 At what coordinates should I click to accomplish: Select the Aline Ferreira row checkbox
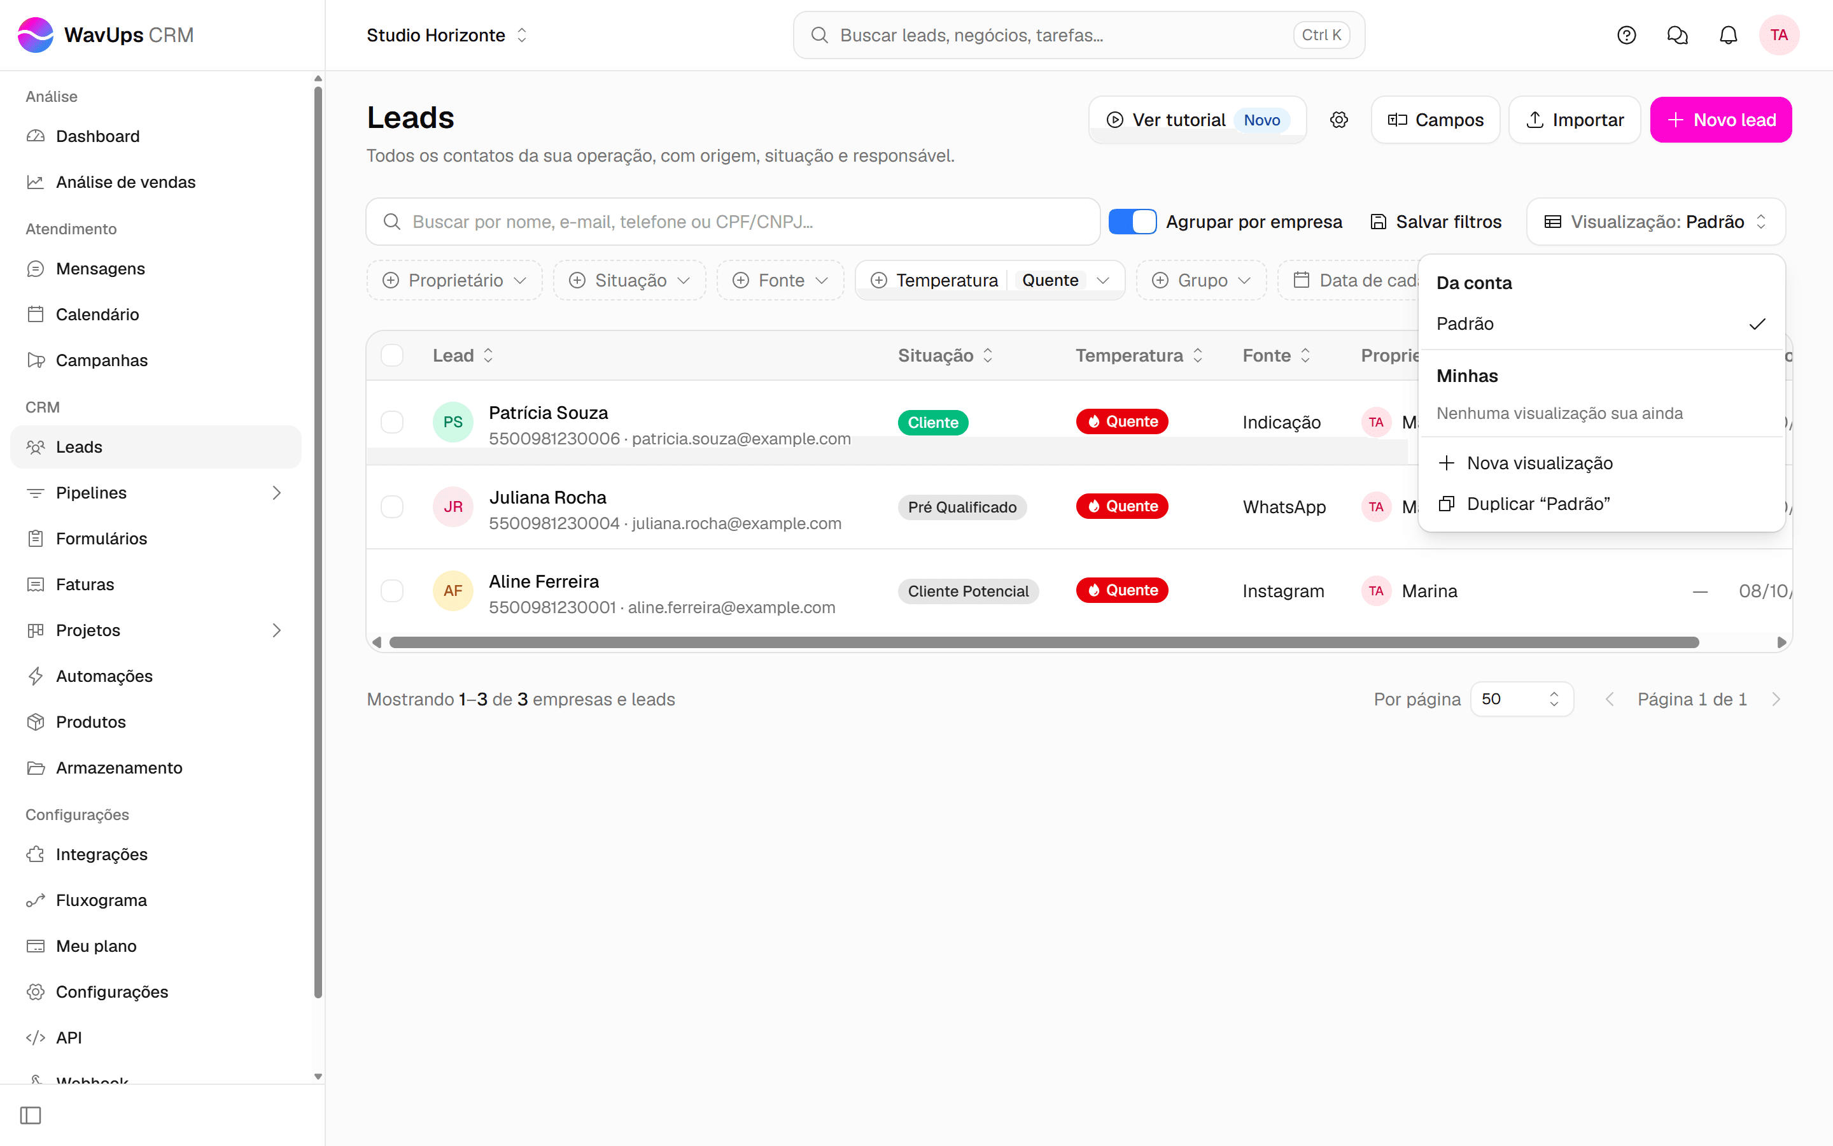(x=391, y=591)
